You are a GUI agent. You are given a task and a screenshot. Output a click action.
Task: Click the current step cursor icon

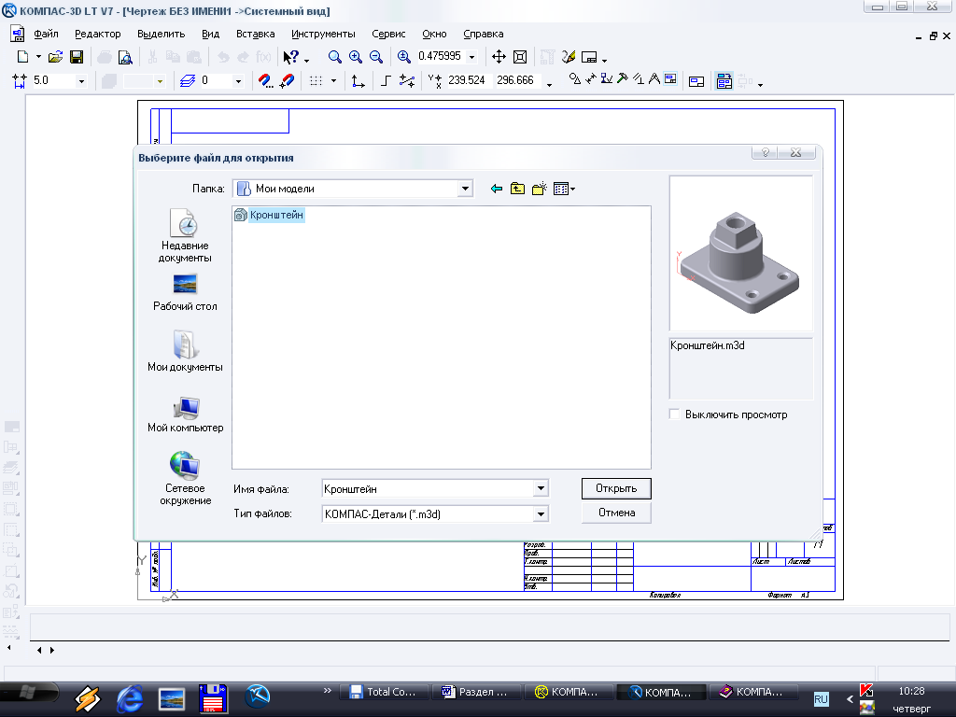pyautogui.click(x=20, y=80)
